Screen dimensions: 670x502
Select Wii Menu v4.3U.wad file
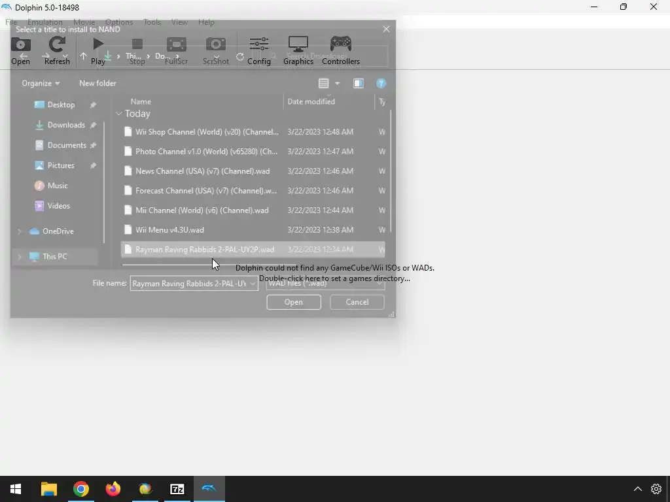coord(253,230)
